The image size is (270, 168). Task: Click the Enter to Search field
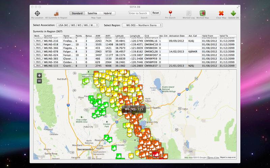point(139,13)
